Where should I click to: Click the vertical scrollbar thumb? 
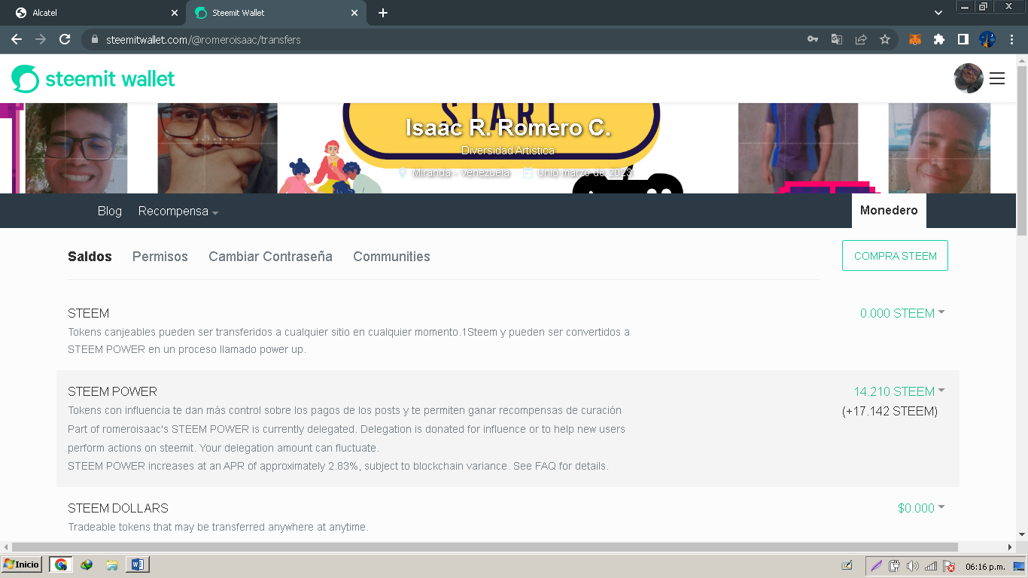(1022, 151)
